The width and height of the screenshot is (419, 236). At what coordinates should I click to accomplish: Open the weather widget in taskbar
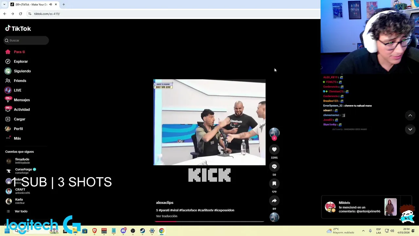340,231
